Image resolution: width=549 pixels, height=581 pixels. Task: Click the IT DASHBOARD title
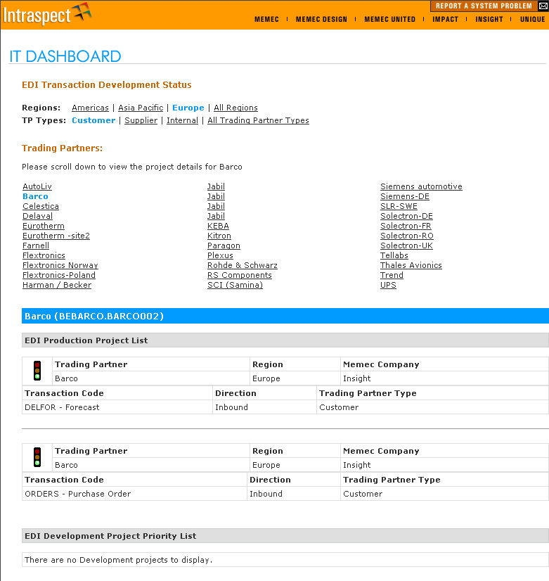point(65,56)
